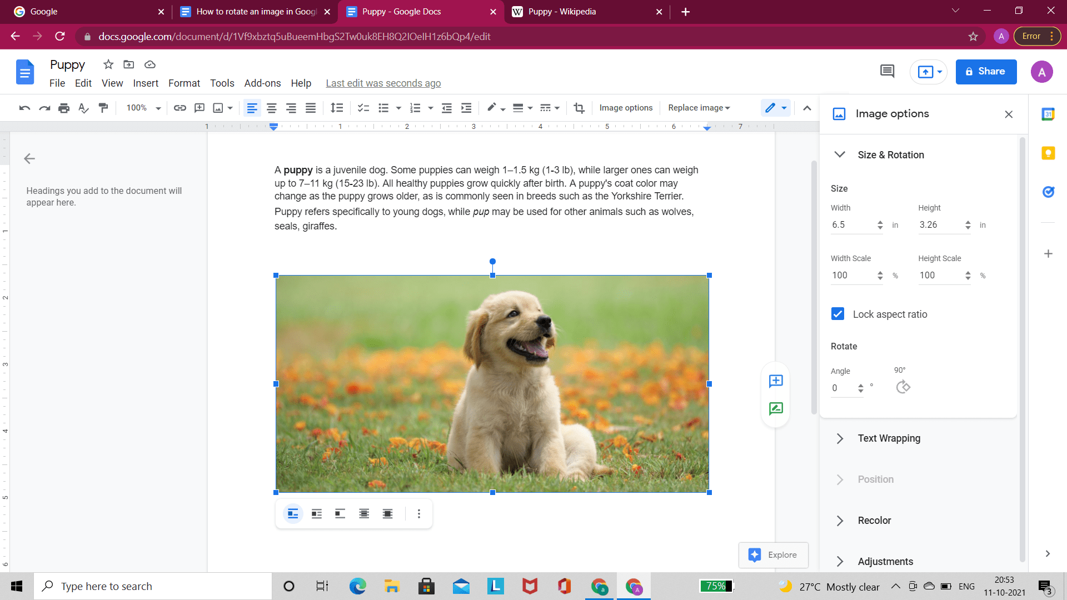Open the version history link
This screenshot has height=600, width=1067.
(383, 83)
